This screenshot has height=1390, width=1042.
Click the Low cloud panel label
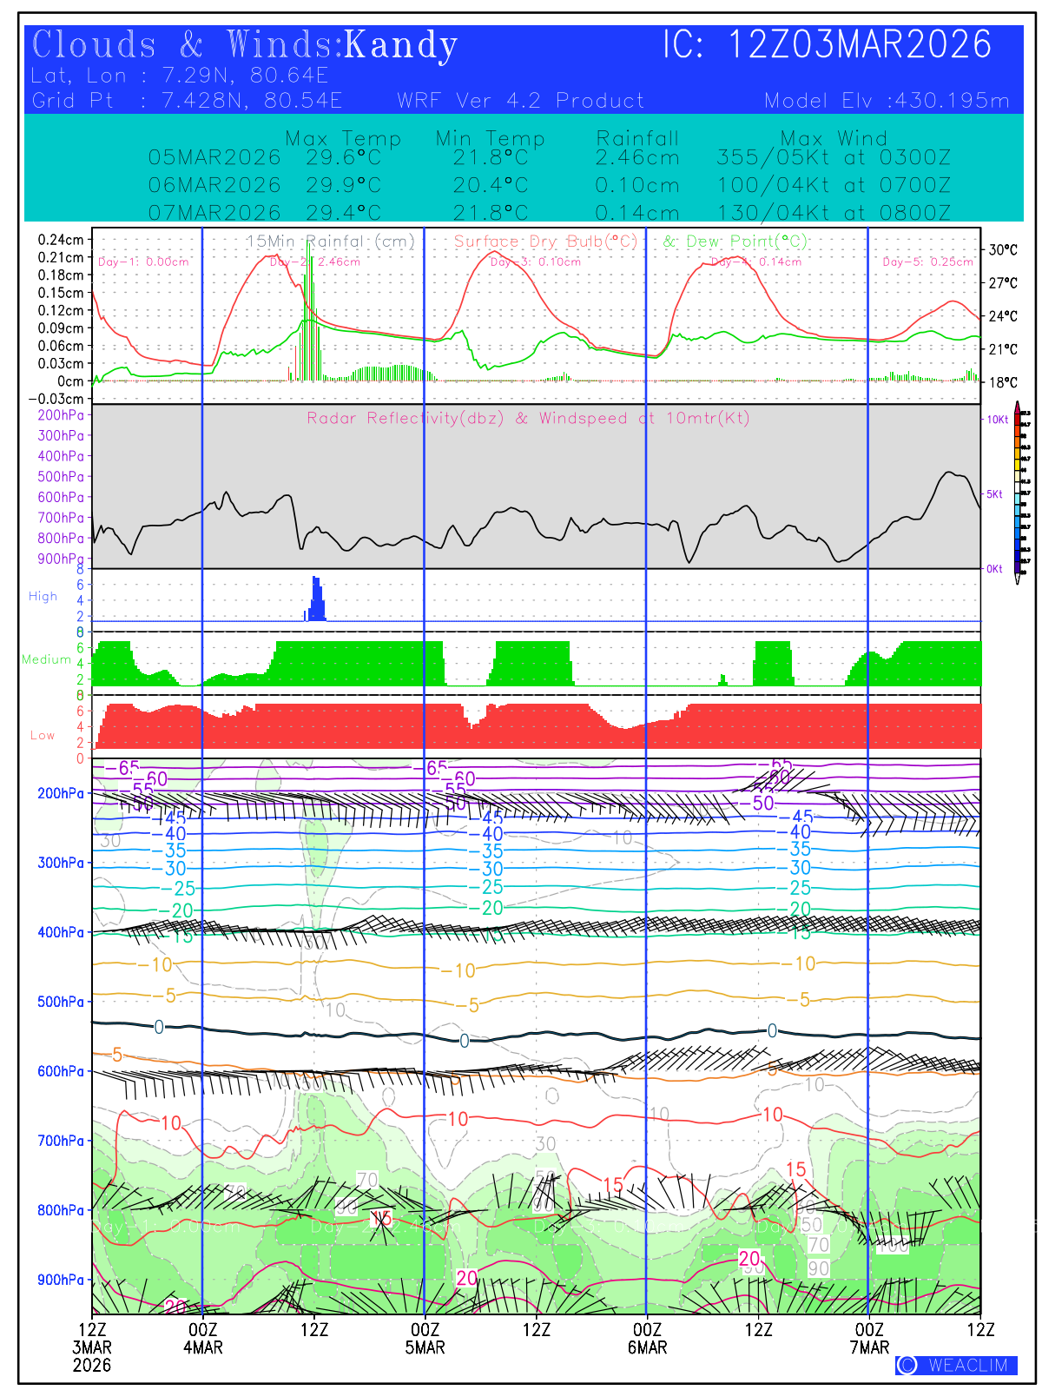[43, 735]
